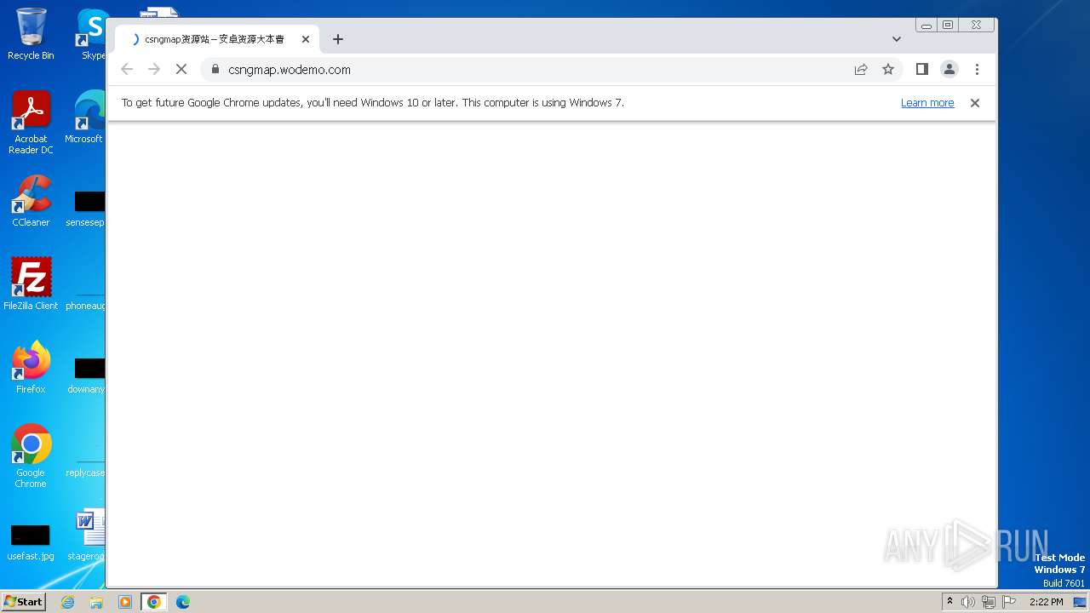The image size is (1090, 613).
Task: Select the downany desktop file
Action: point(87,375)
